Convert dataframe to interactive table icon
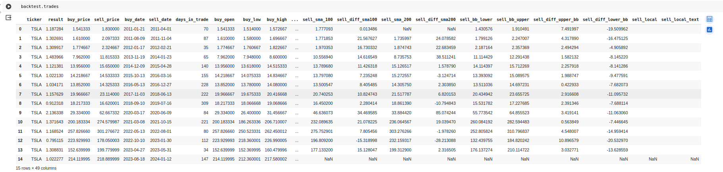Screen dimensions: 723x172 coord(710,19)
